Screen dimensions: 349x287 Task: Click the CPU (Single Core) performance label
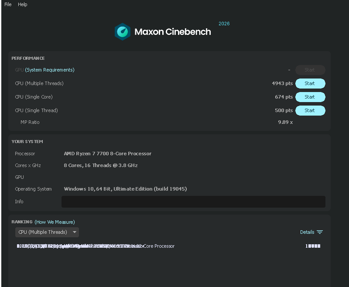(34, 97)
